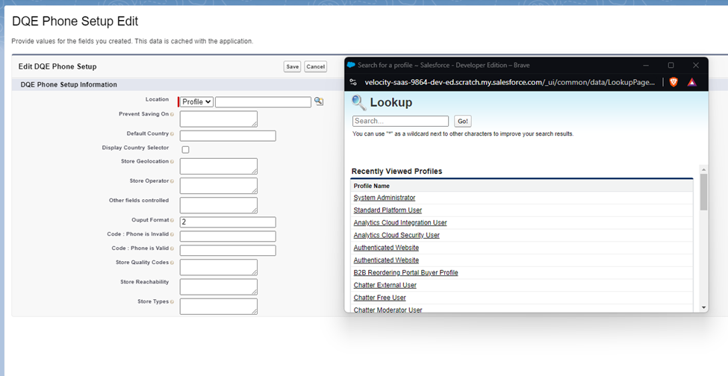Viewport: 728px width, 376px height.
Task: Click the popup address bar URL
Action: point(510,82)
